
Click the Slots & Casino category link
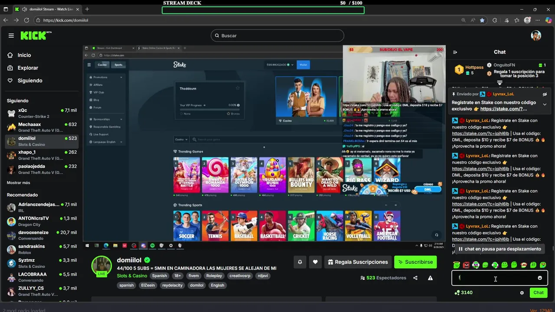pos(132,276)
